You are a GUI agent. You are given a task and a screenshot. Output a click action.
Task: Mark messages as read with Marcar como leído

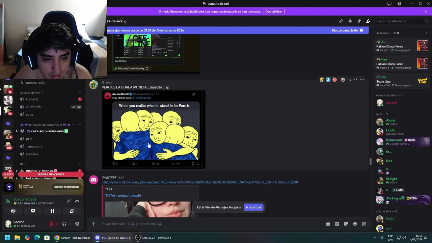coord(348,30)
